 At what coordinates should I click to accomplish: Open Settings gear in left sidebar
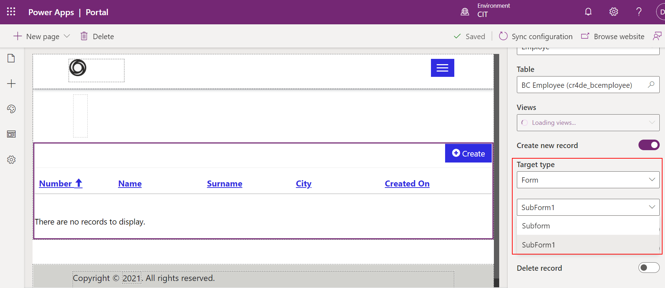(x=11, y=160)
